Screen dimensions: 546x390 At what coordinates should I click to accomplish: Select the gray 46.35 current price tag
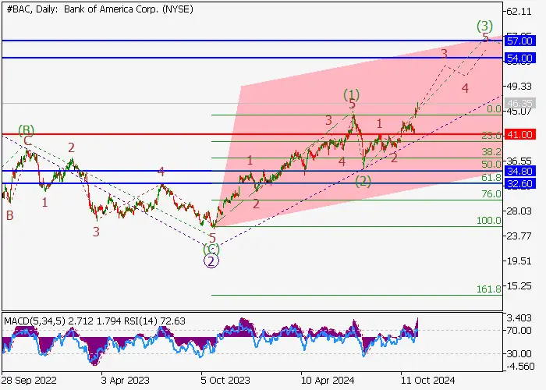(519, 104)
